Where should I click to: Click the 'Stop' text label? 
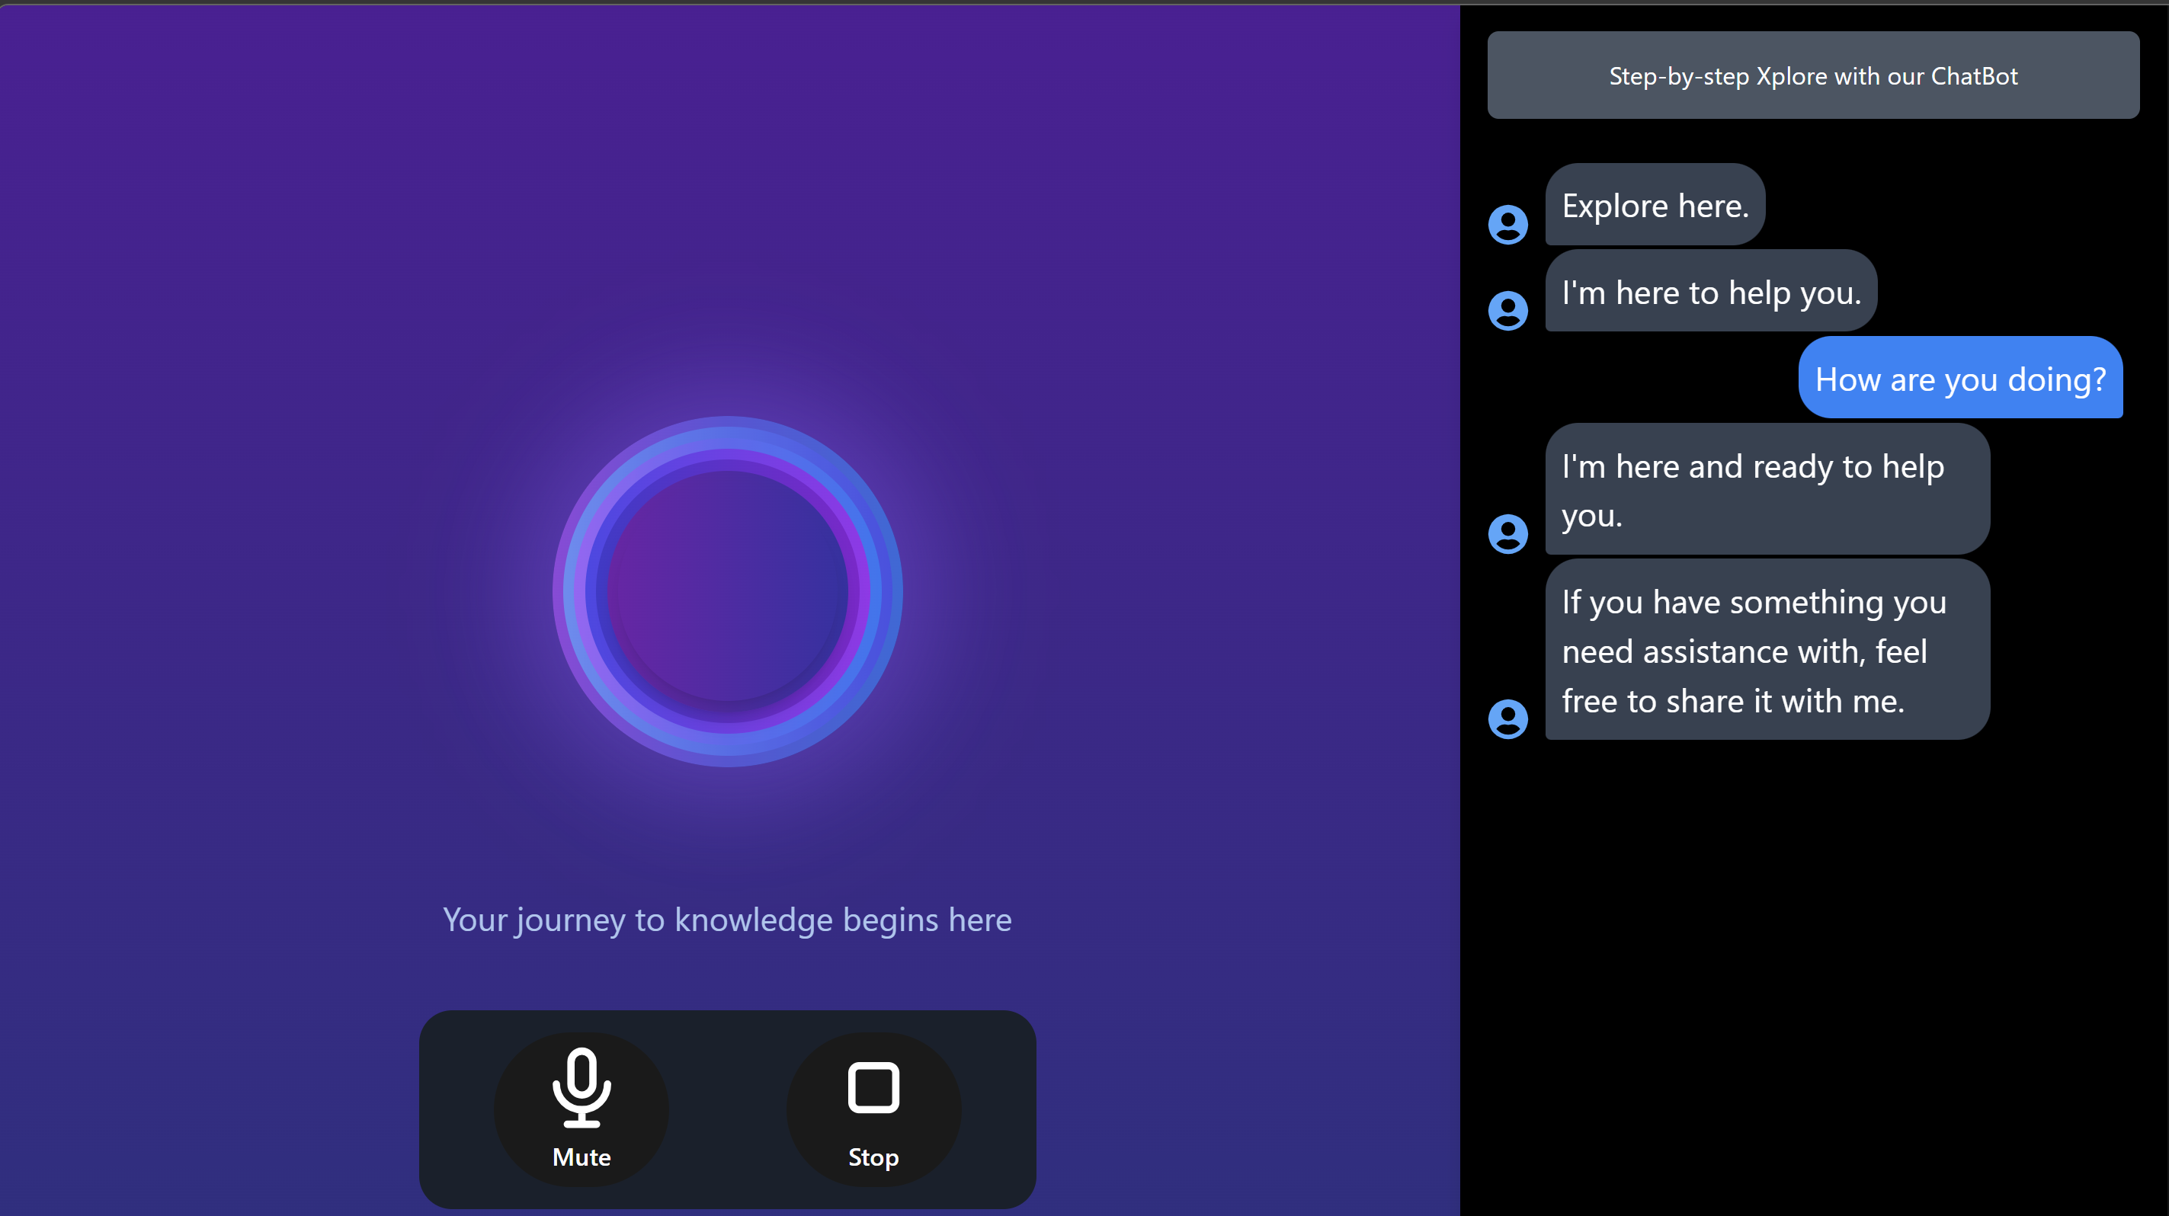tap(873, 1157)
